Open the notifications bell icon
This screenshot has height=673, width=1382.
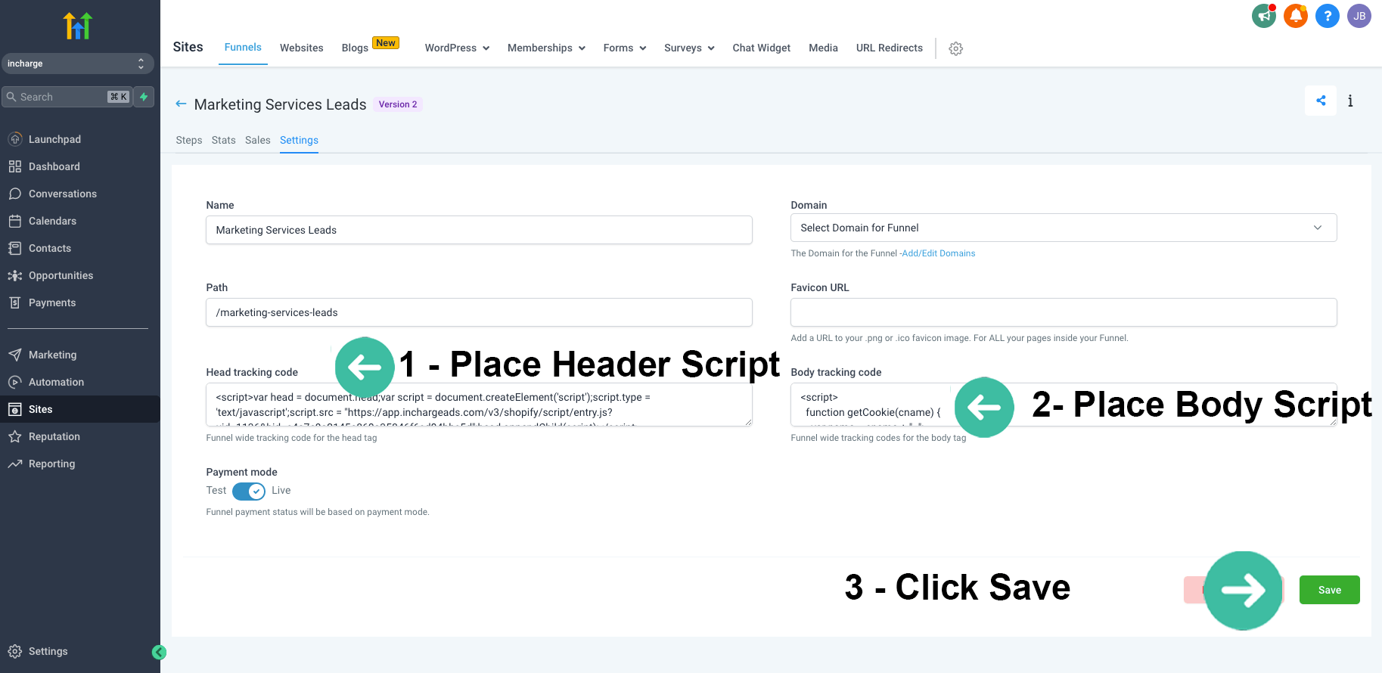[1296, 16]
